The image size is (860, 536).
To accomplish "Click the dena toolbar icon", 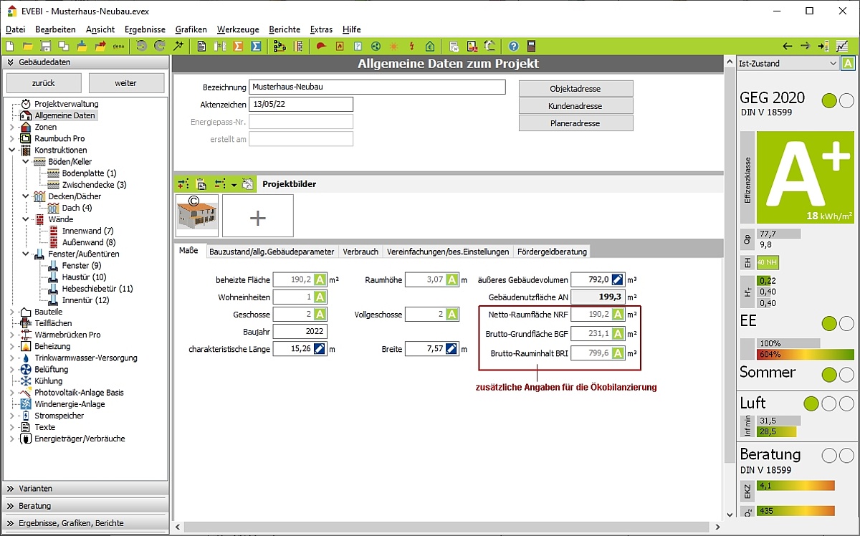I will pyautogui.click(x=117, y=46).
